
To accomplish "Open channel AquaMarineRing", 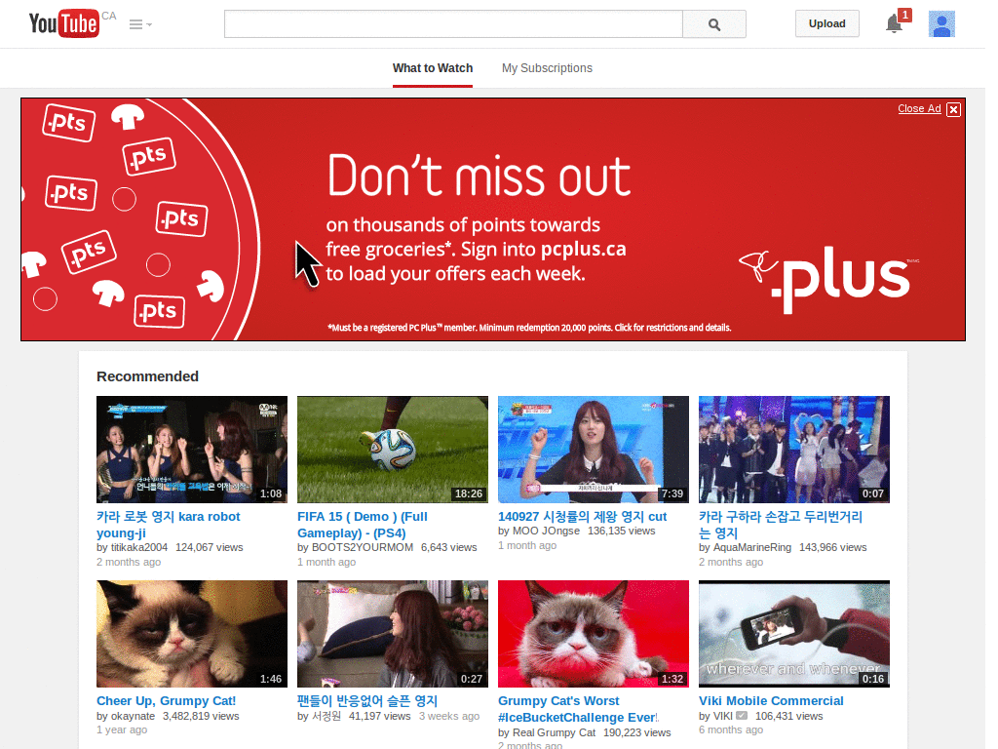I will coord(752,547).
